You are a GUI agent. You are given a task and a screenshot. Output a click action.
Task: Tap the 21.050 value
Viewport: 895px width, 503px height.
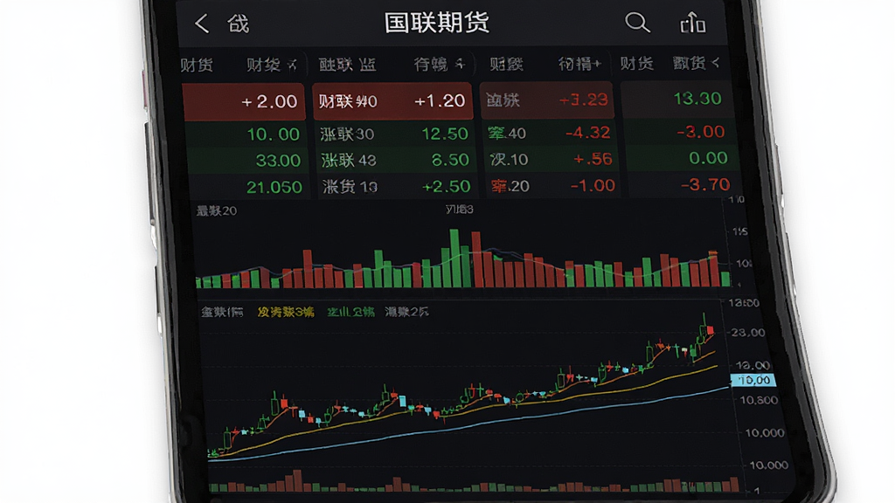274,187
